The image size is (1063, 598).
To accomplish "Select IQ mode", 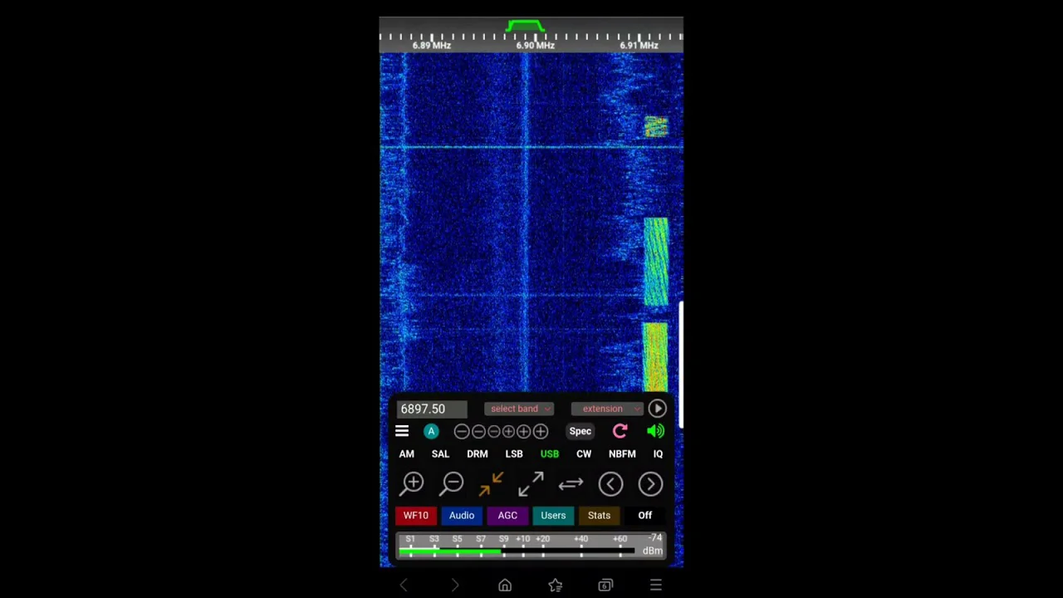I will tap(658, 454).
